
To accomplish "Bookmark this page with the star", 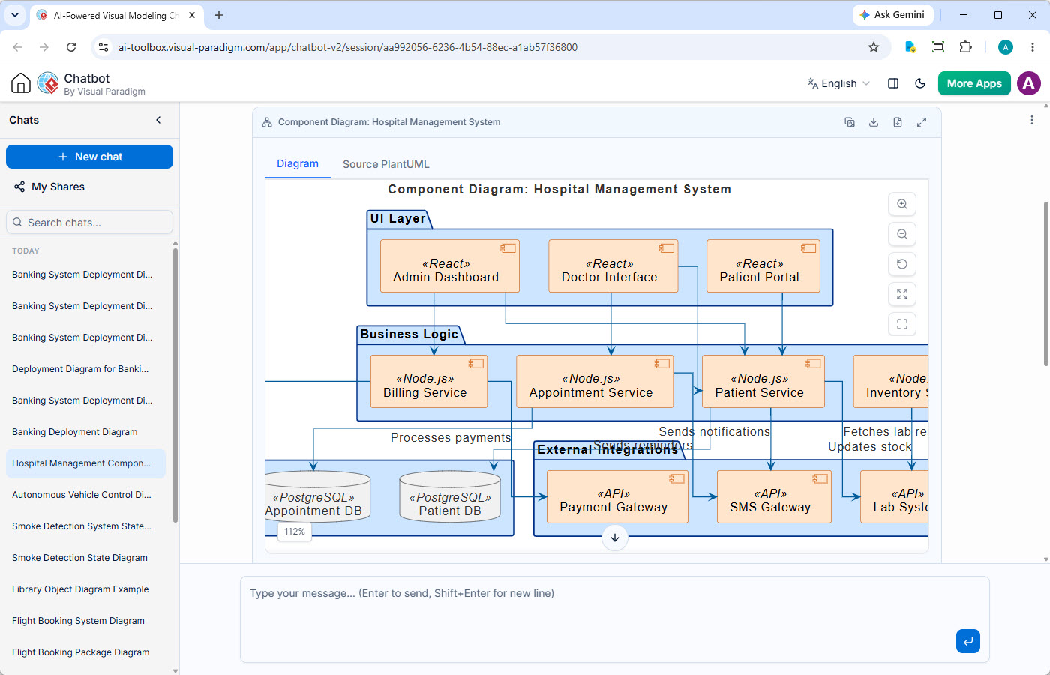I will point(874,47).
